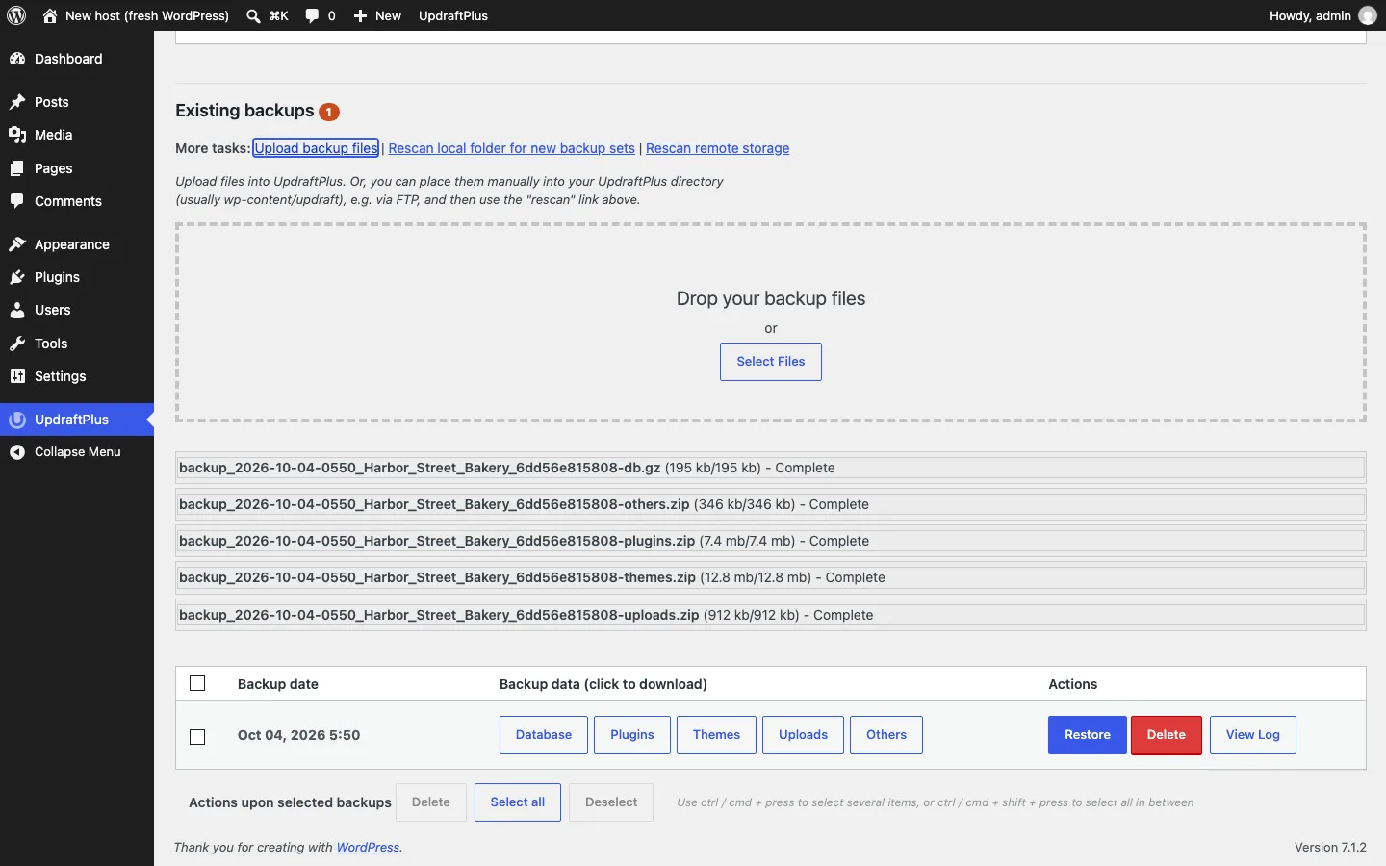Open View Log for the backup
The image size is (1386, 866).
tap(1253, 735)
